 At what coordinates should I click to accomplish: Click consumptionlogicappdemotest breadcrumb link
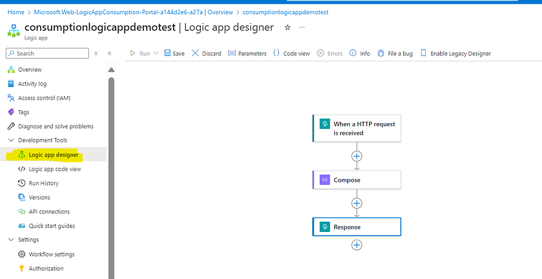(285, 12)
